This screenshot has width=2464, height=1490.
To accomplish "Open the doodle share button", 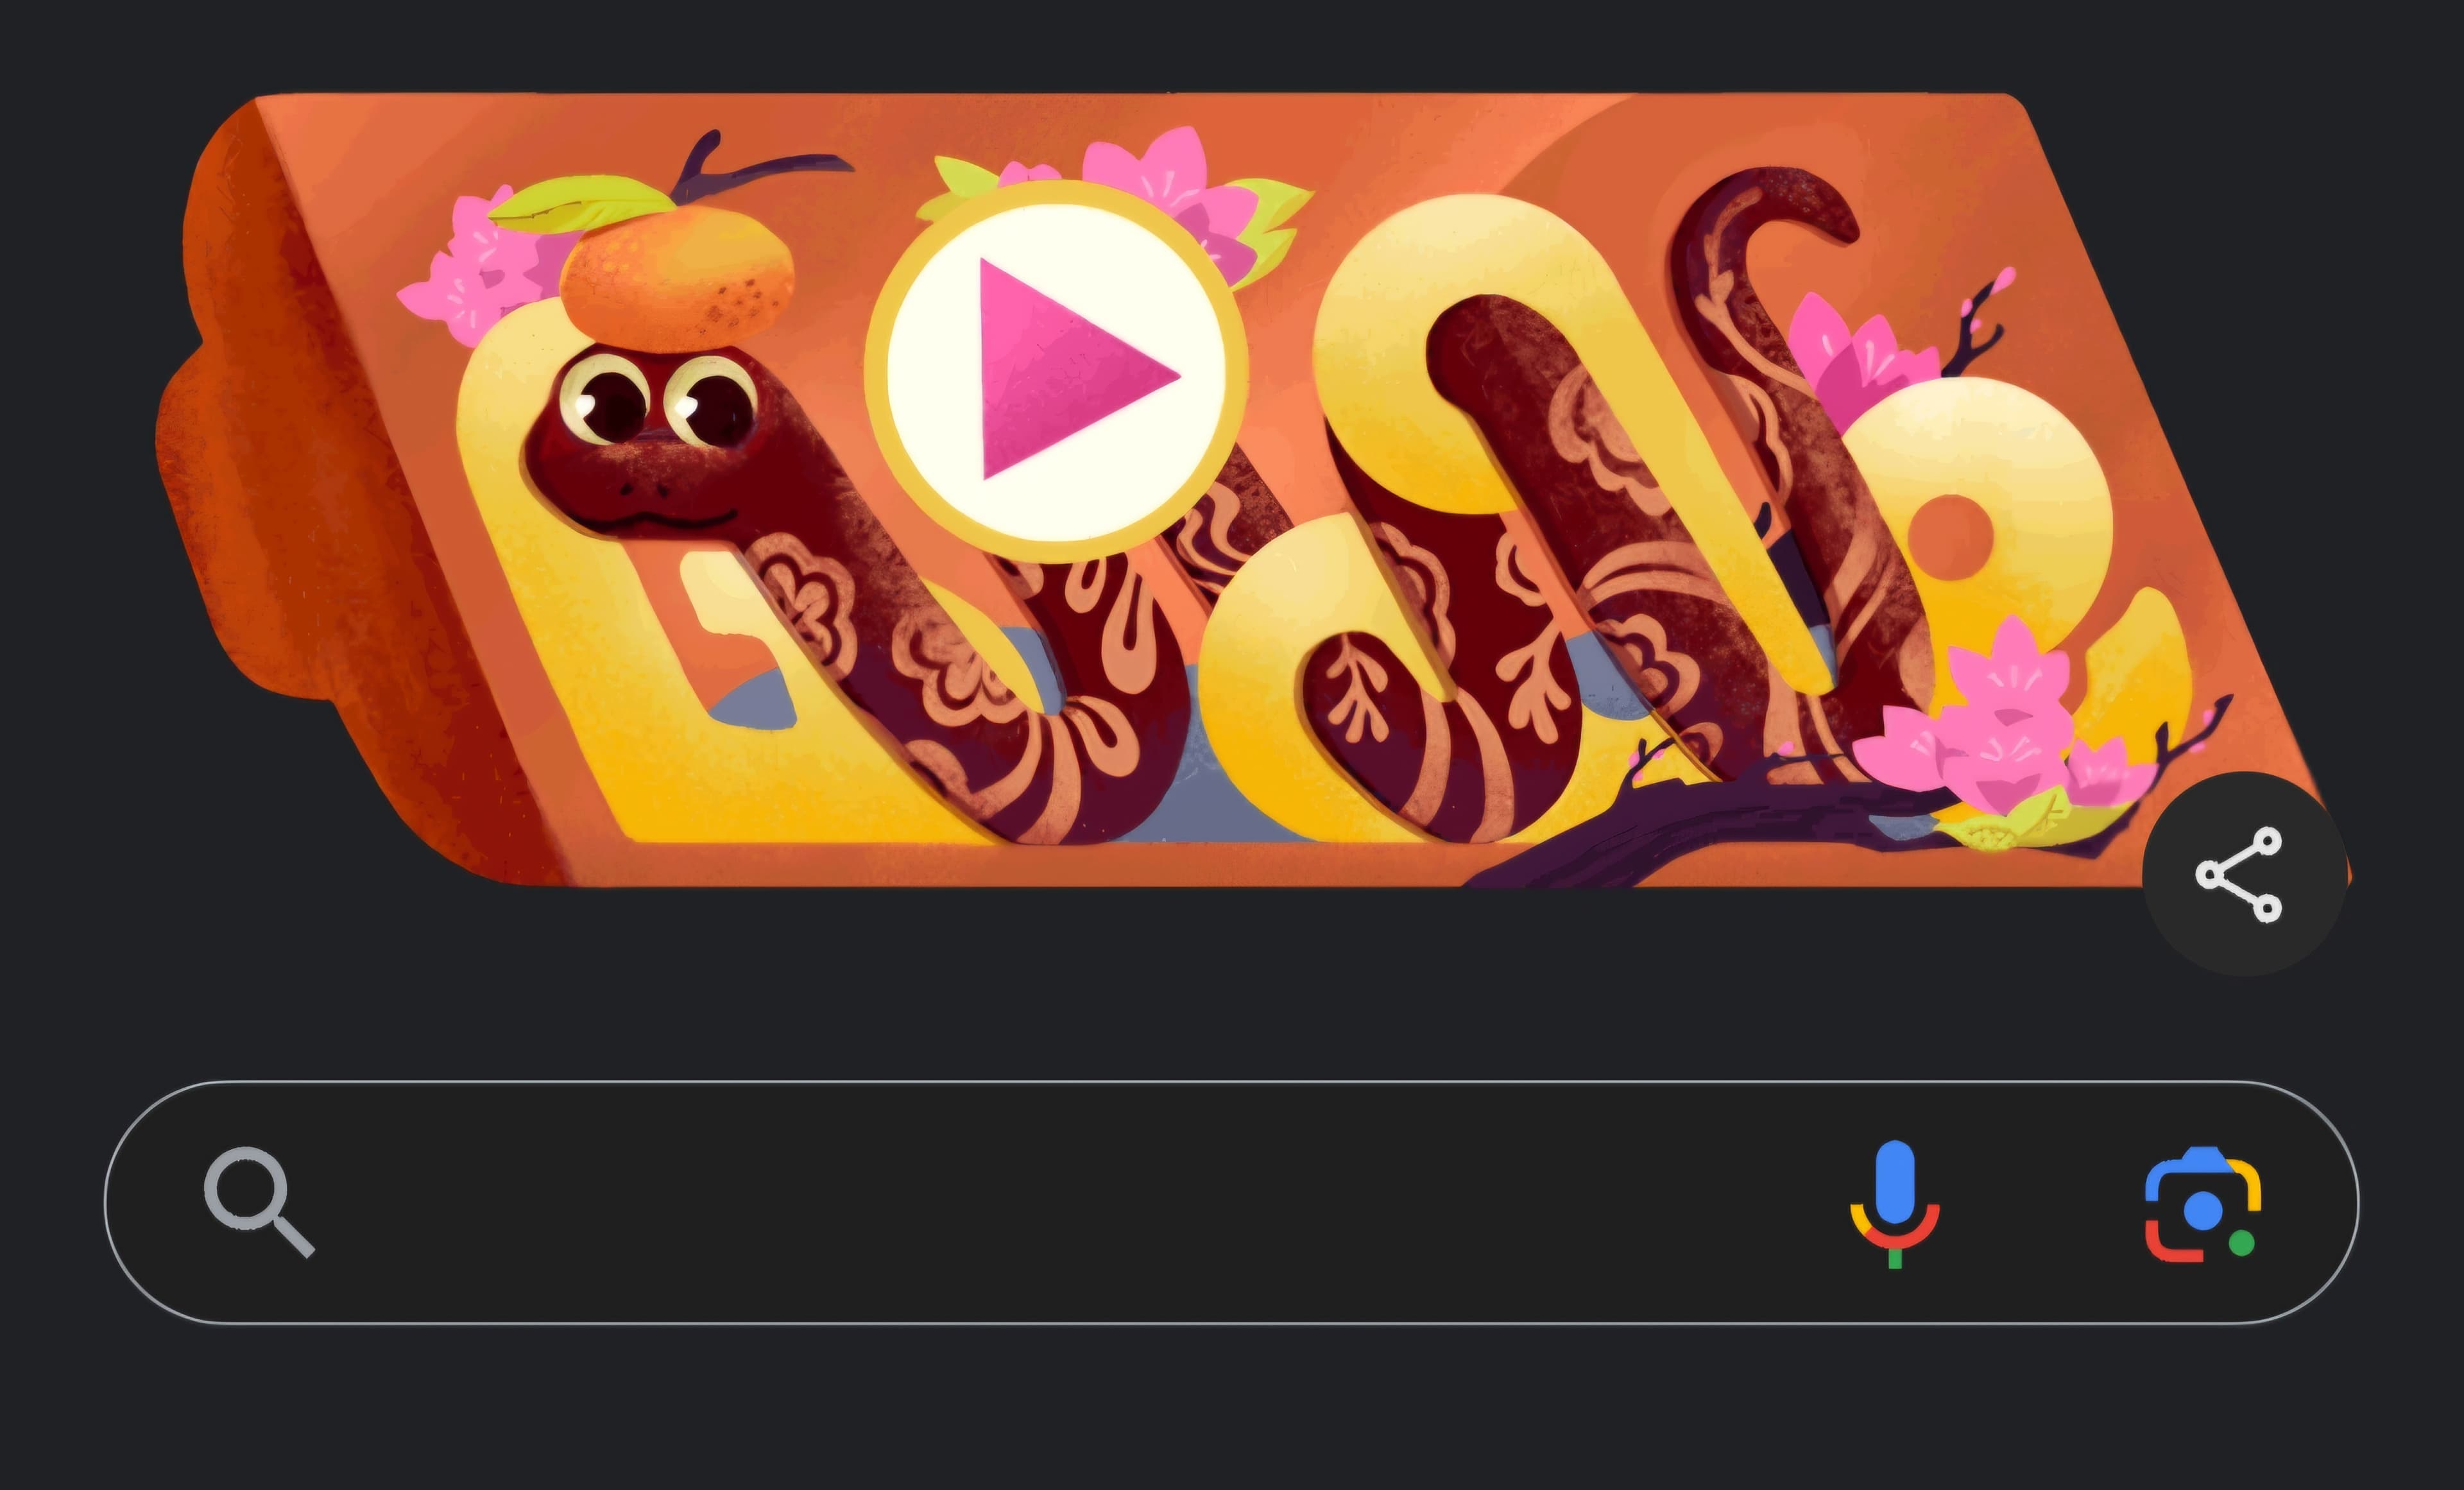I will (2245, 874).
